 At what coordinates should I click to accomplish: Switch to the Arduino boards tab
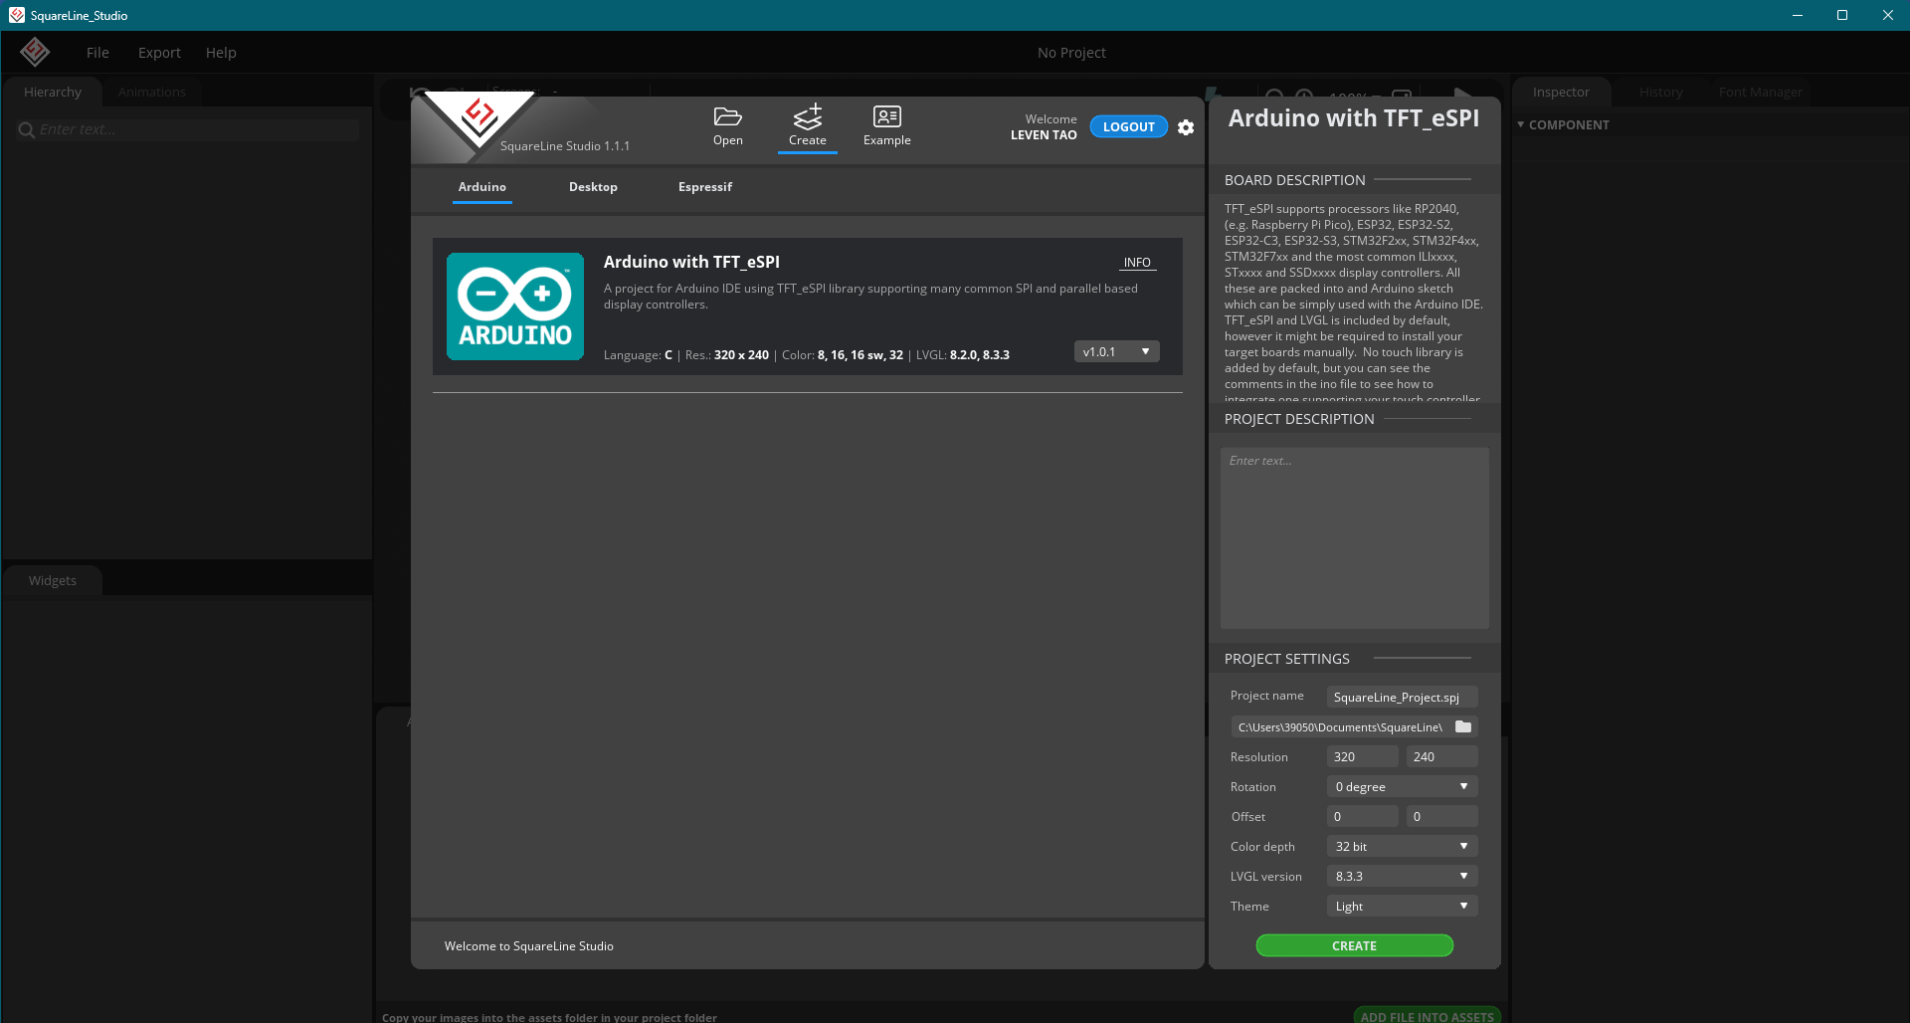pyautogui.click(x=482, y=187)
